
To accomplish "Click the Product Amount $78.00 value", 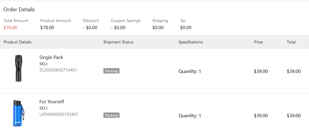I will pos(47,28).
